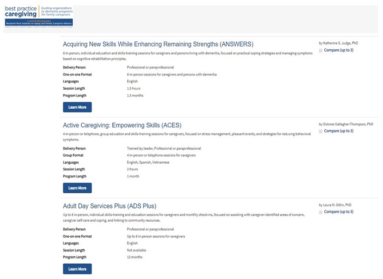Screen dimensions: 383x279
Task: Click Learn More under the ANSWERS program
Action: coord(77,107)
